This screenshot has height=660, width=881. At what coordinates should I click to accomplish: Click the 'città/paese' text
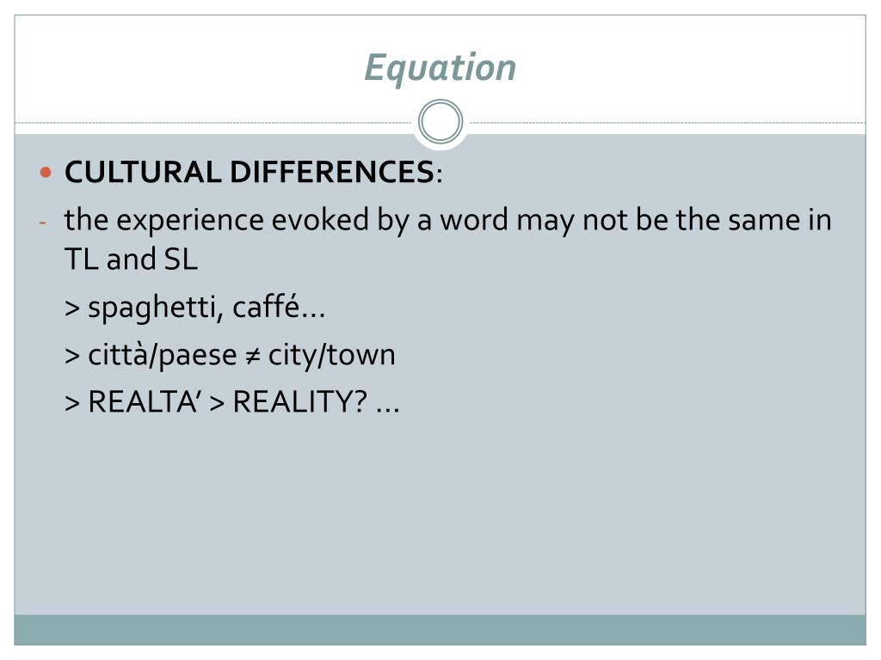pos(163,356)
